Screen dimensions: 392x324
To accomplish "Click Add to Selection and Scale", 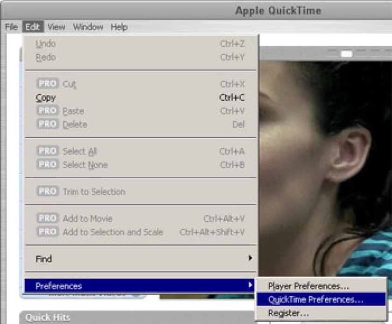I will tap(141, 232).
